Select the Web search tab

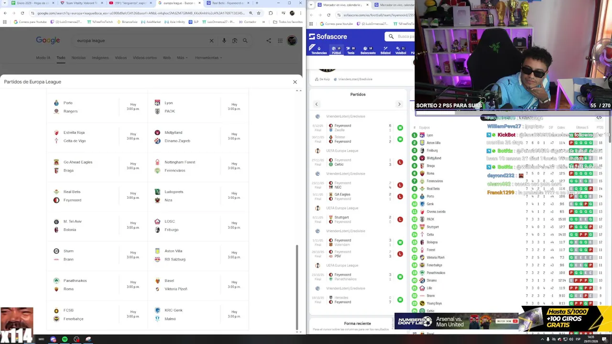point(167,58)
